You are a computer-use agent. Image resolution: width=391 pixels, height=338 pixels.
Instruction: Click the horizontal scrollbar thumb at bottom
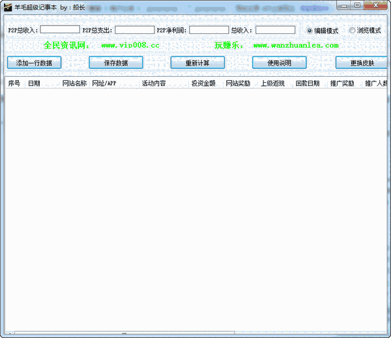click(124, 333)
